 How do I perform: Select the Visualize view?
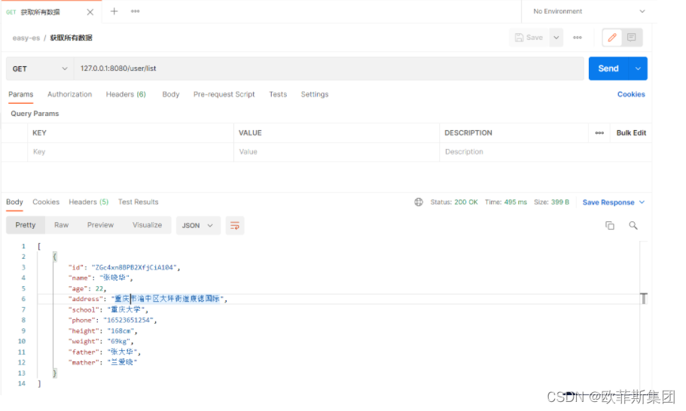147,225
